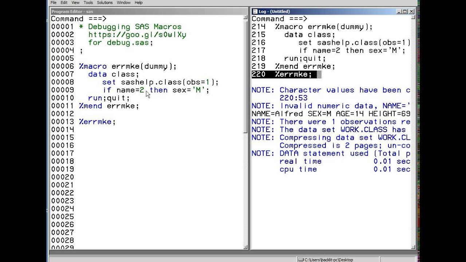This screenshot has height=262, width=466.
Task: Click the '* Debugging SAS Macros' comment line
Action: pos(130,27)
